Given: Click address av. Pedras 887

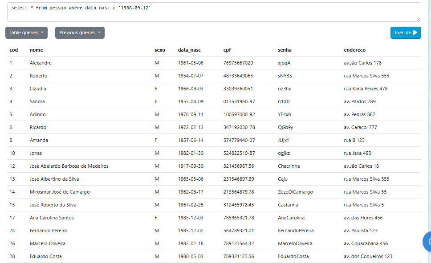Looking at the screenshot, I should (359, 115).
